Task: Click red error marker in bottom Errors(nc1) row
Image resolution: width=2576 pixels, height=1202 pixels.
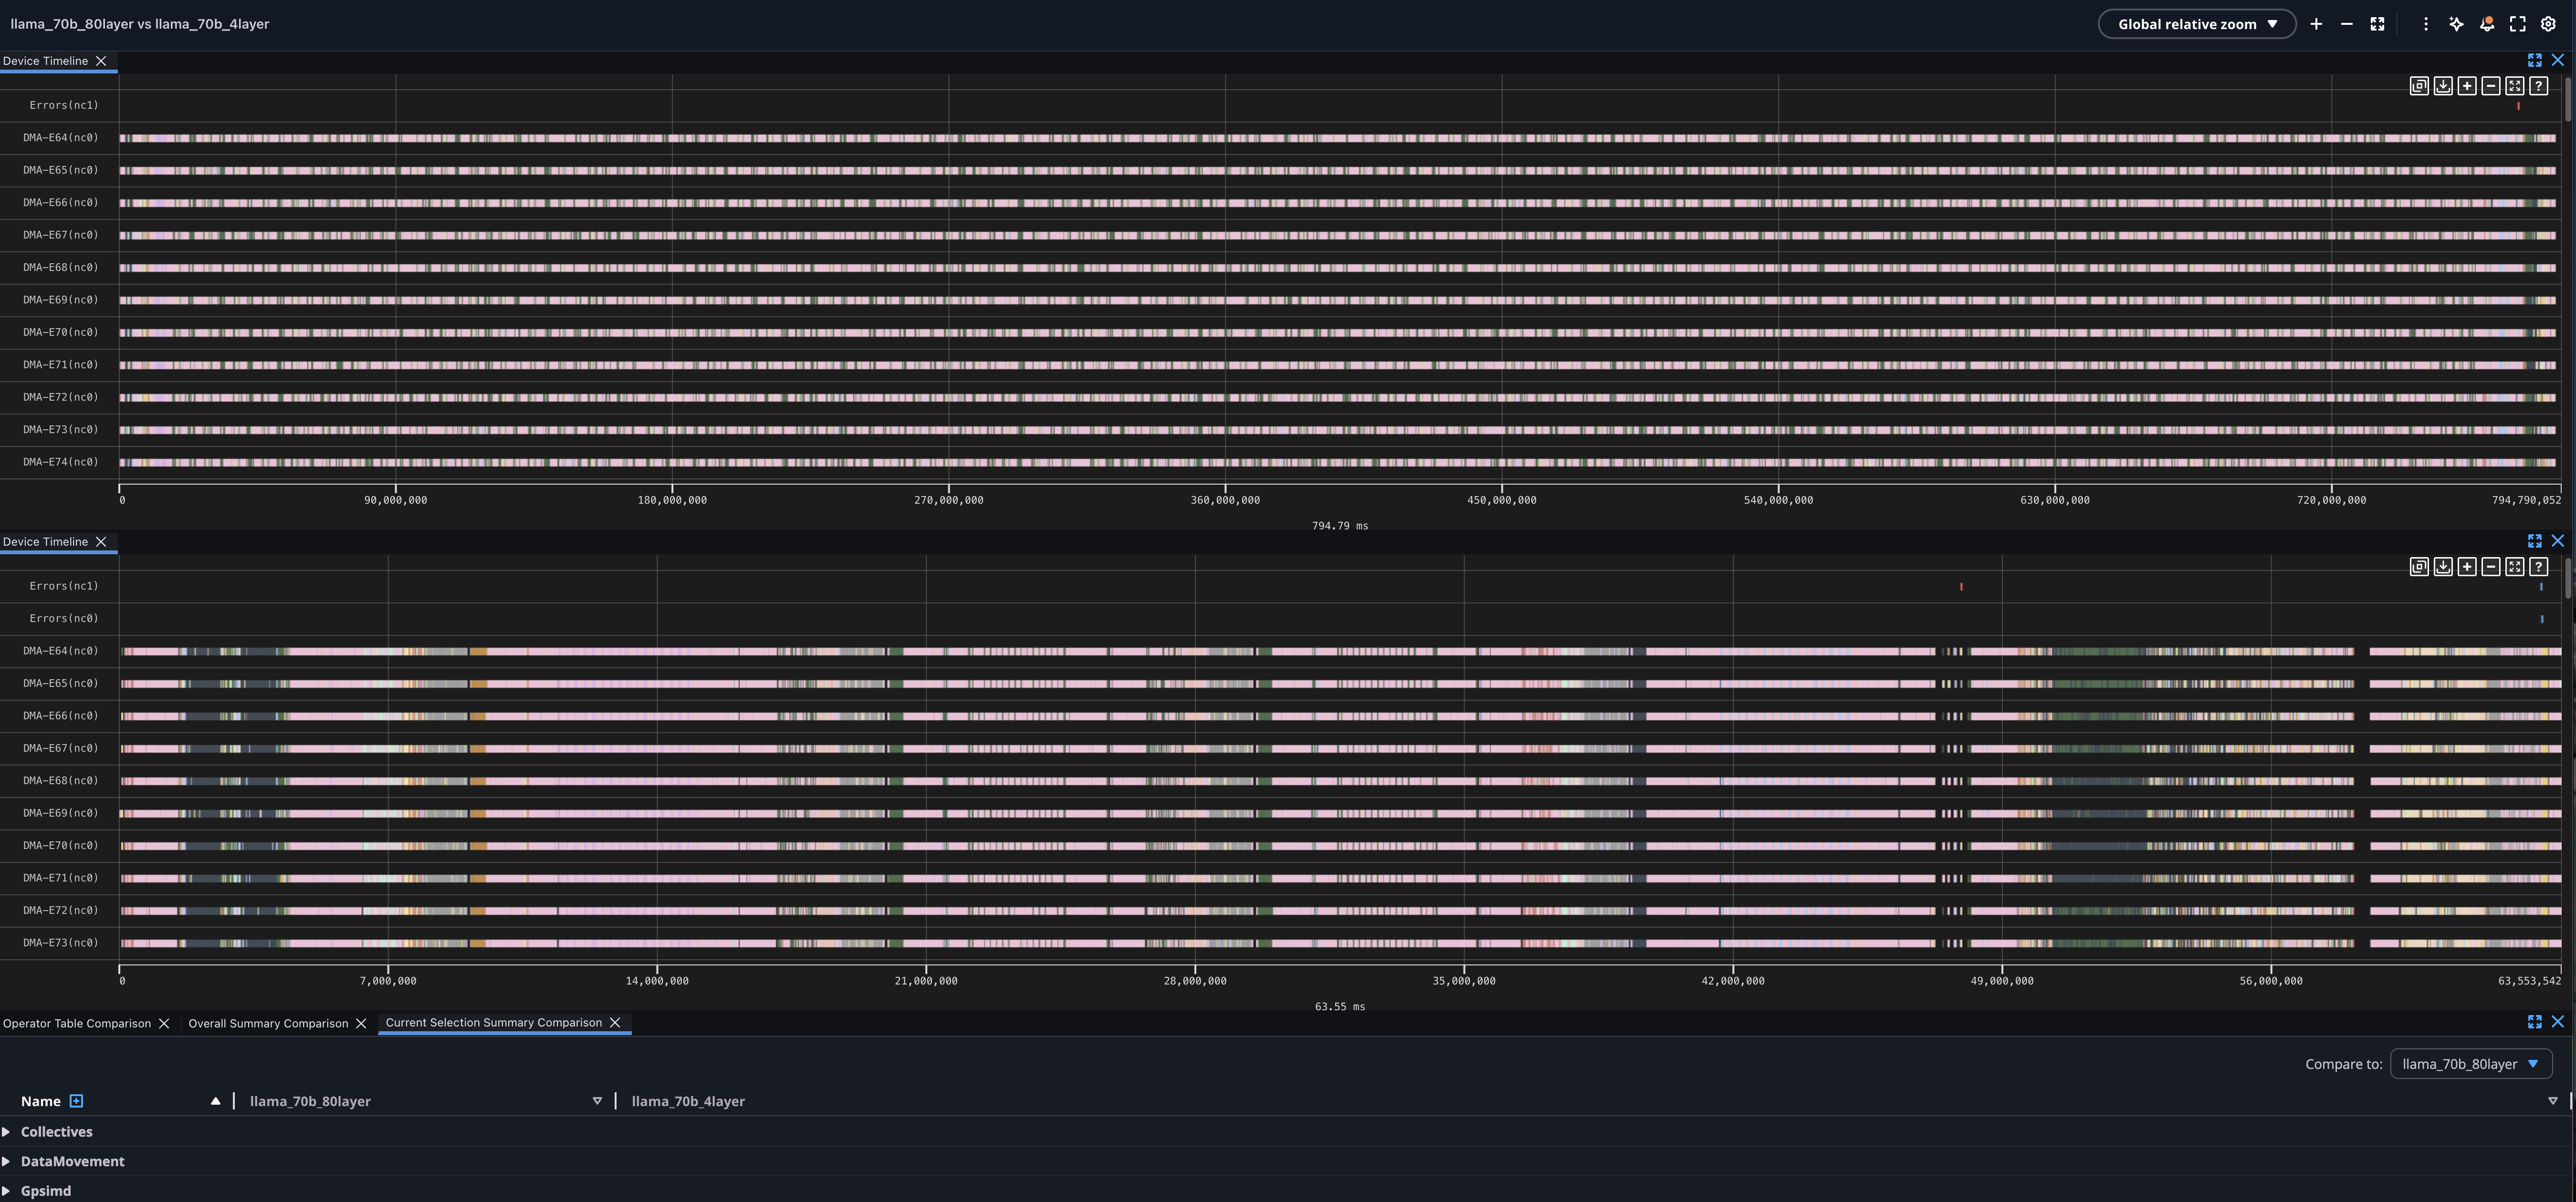Action: pos(1961,587)
